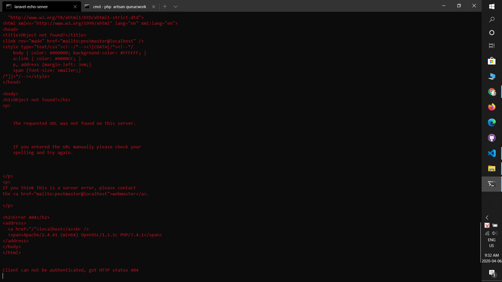Click the laravel-echo-server tab terminal icon

pos(9,7)
